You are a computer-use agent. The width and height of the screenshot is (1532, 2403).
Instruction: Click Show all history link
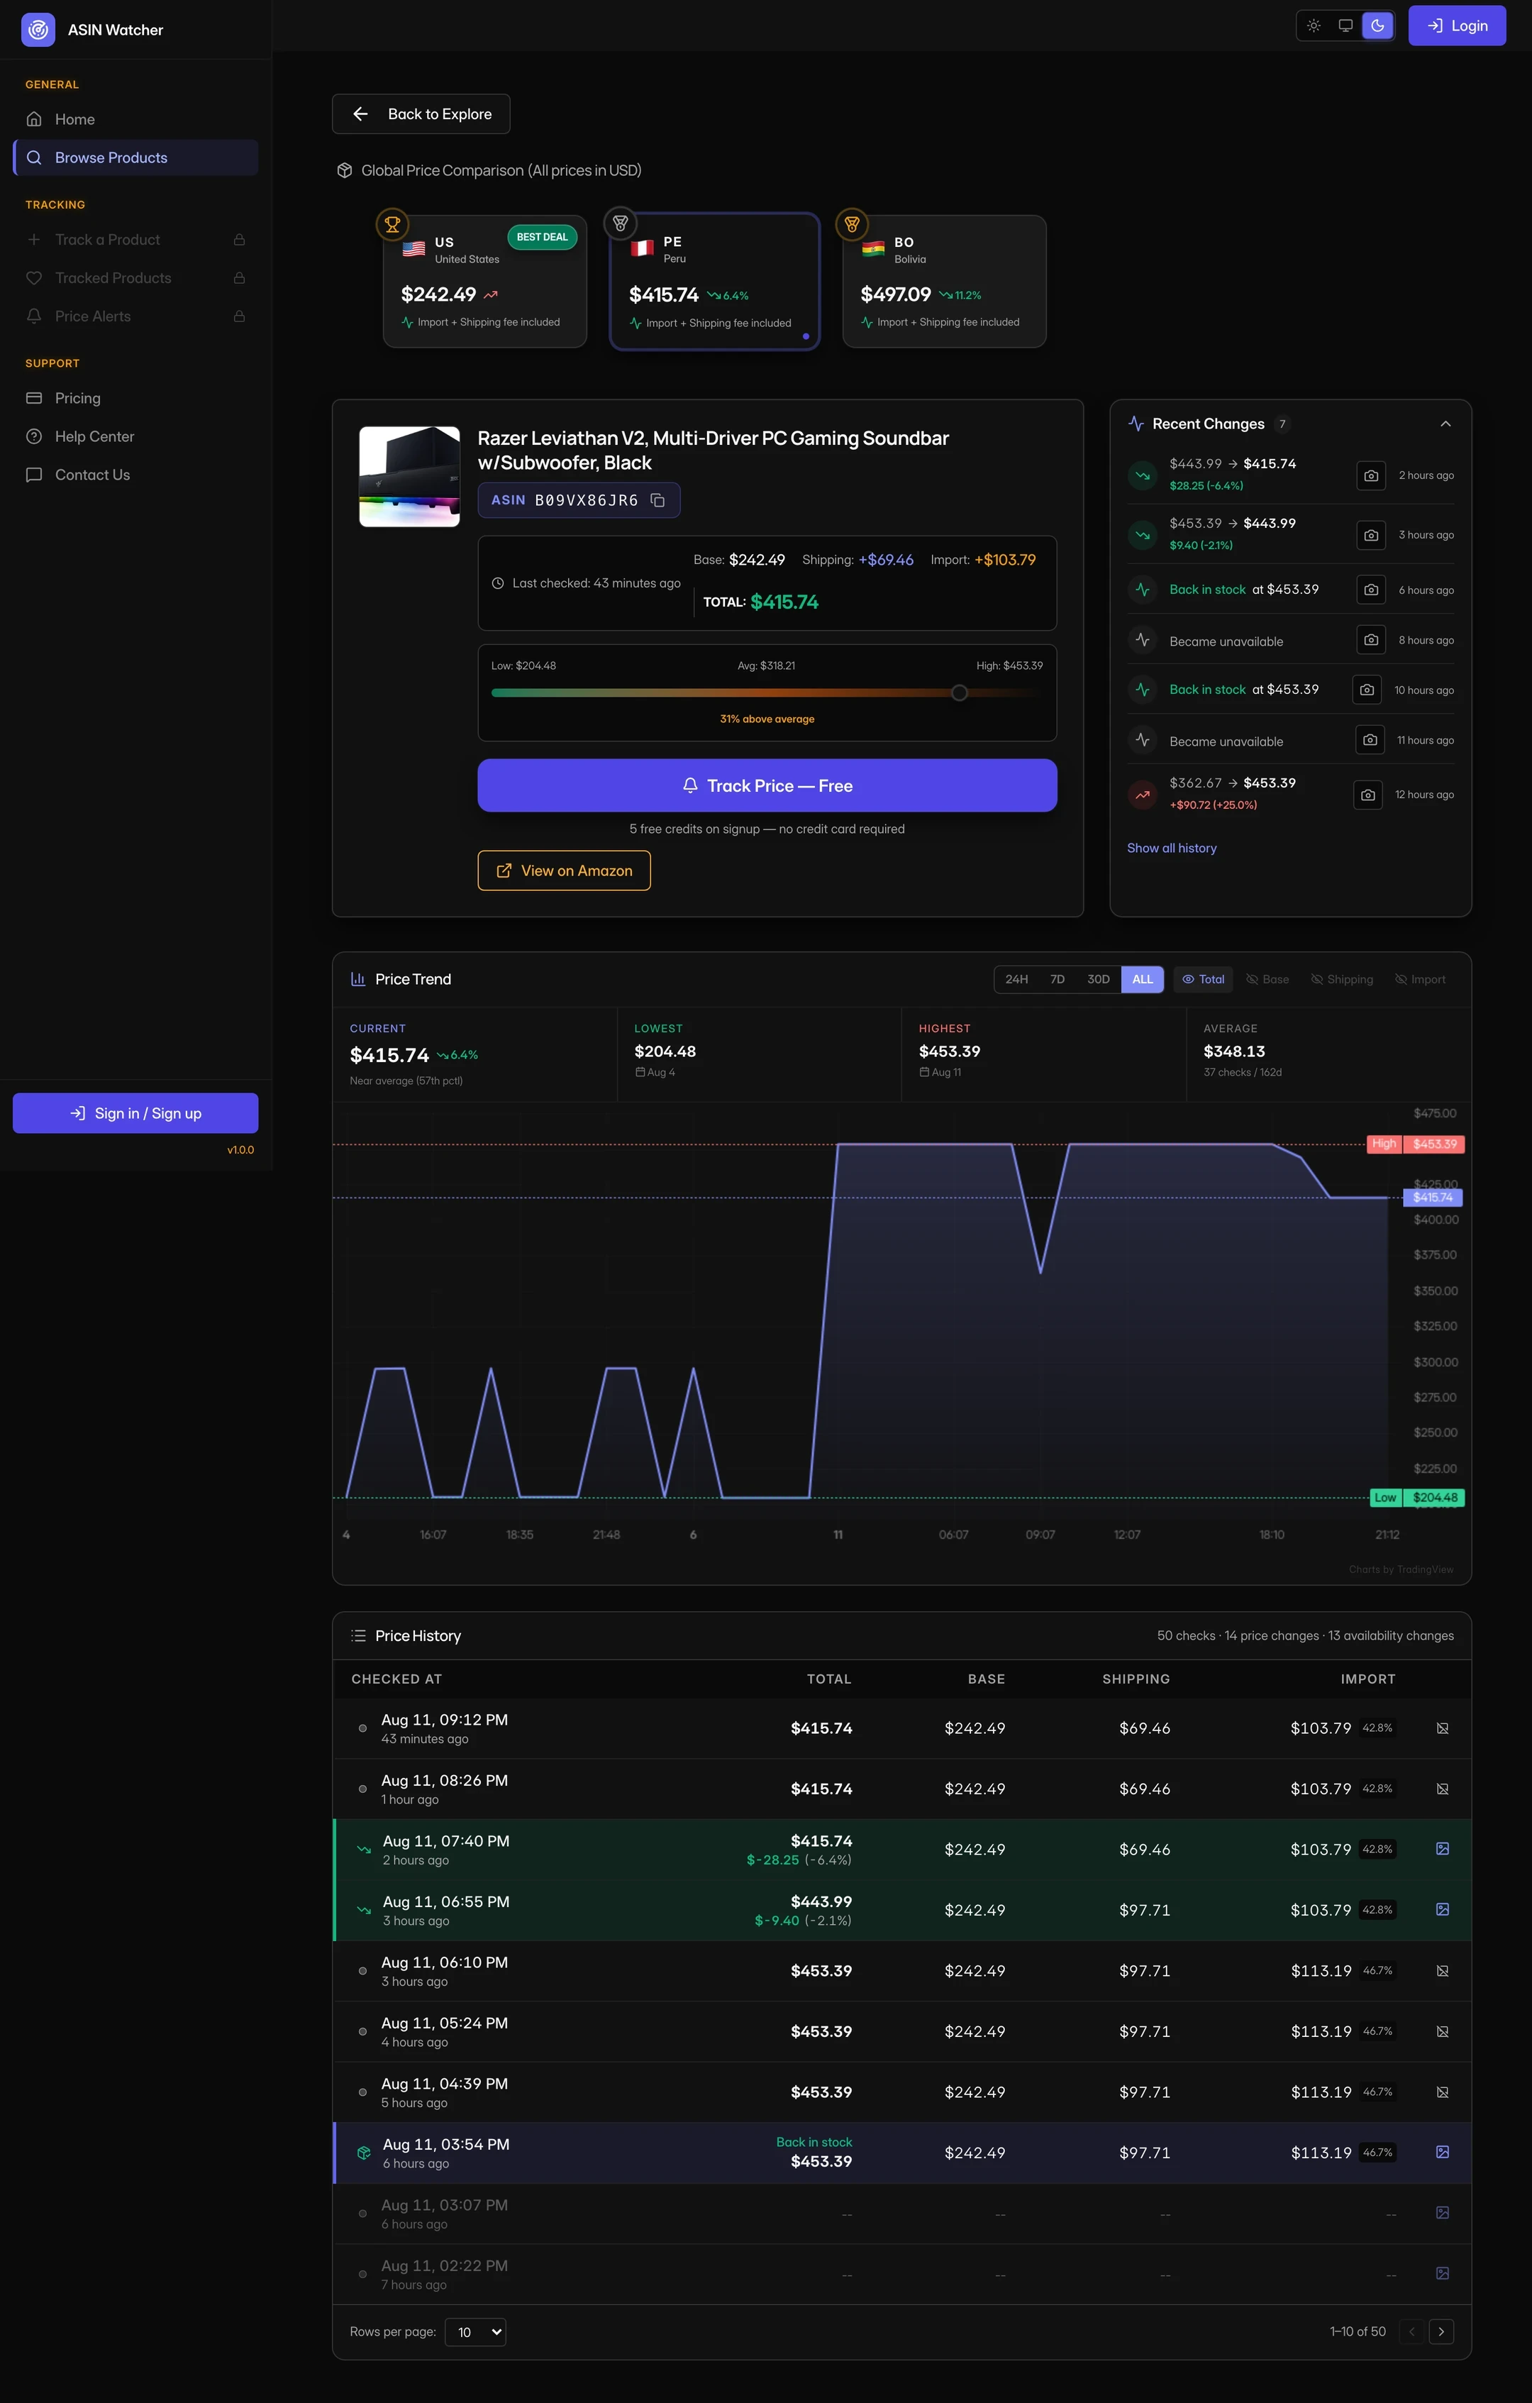[x=1172, y=849]
